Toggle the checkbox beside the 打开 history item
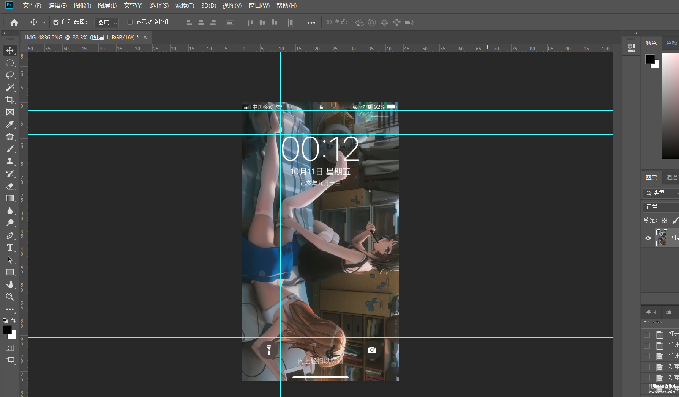 [647, 334]
